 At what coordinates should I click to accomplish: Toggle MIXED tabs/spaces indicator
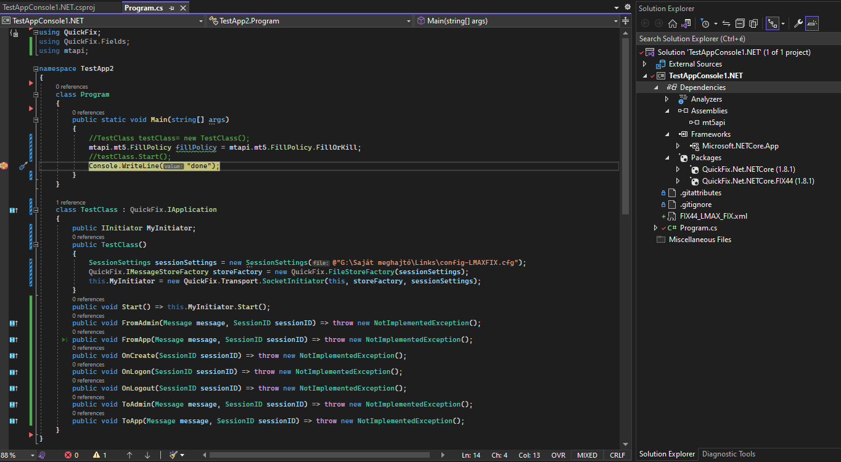point(587,455)
